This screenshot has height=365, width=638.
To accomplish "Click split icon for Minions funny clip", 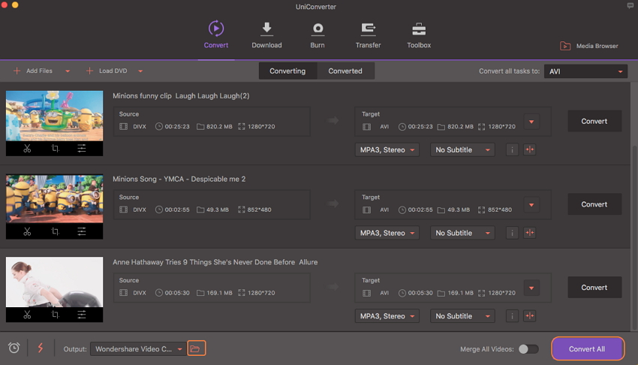I will click(529, 149).
